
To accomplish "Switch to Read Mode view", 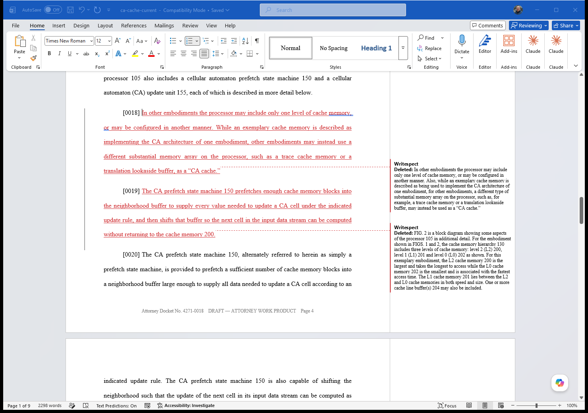I will click(x=469, y=405).
